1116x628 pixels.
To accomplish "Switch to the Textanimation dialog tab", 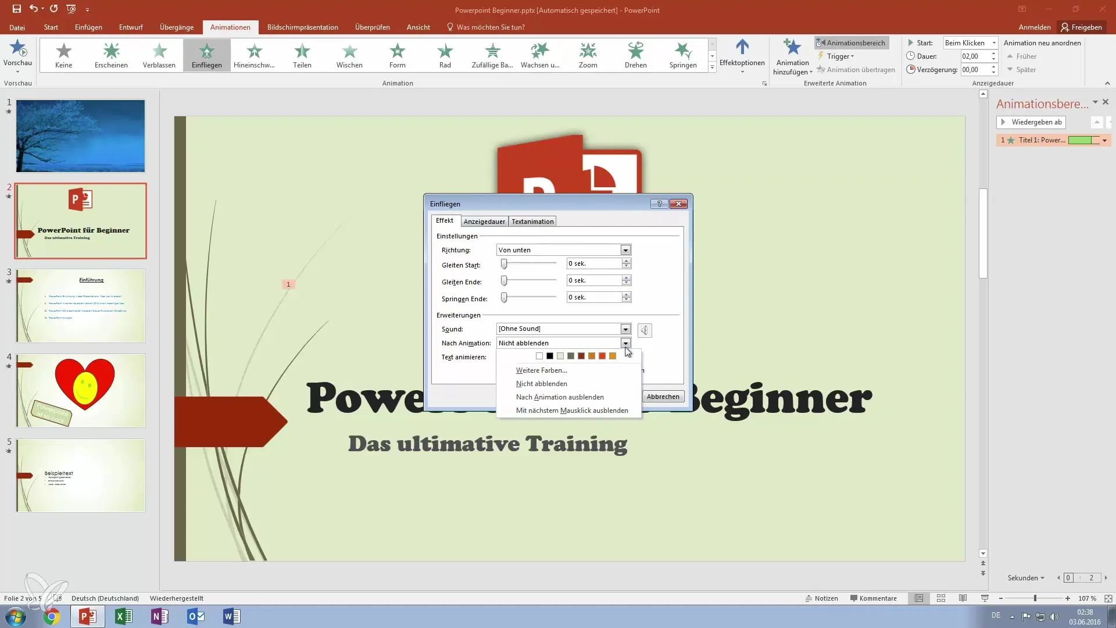I will (x=532, y=222).
